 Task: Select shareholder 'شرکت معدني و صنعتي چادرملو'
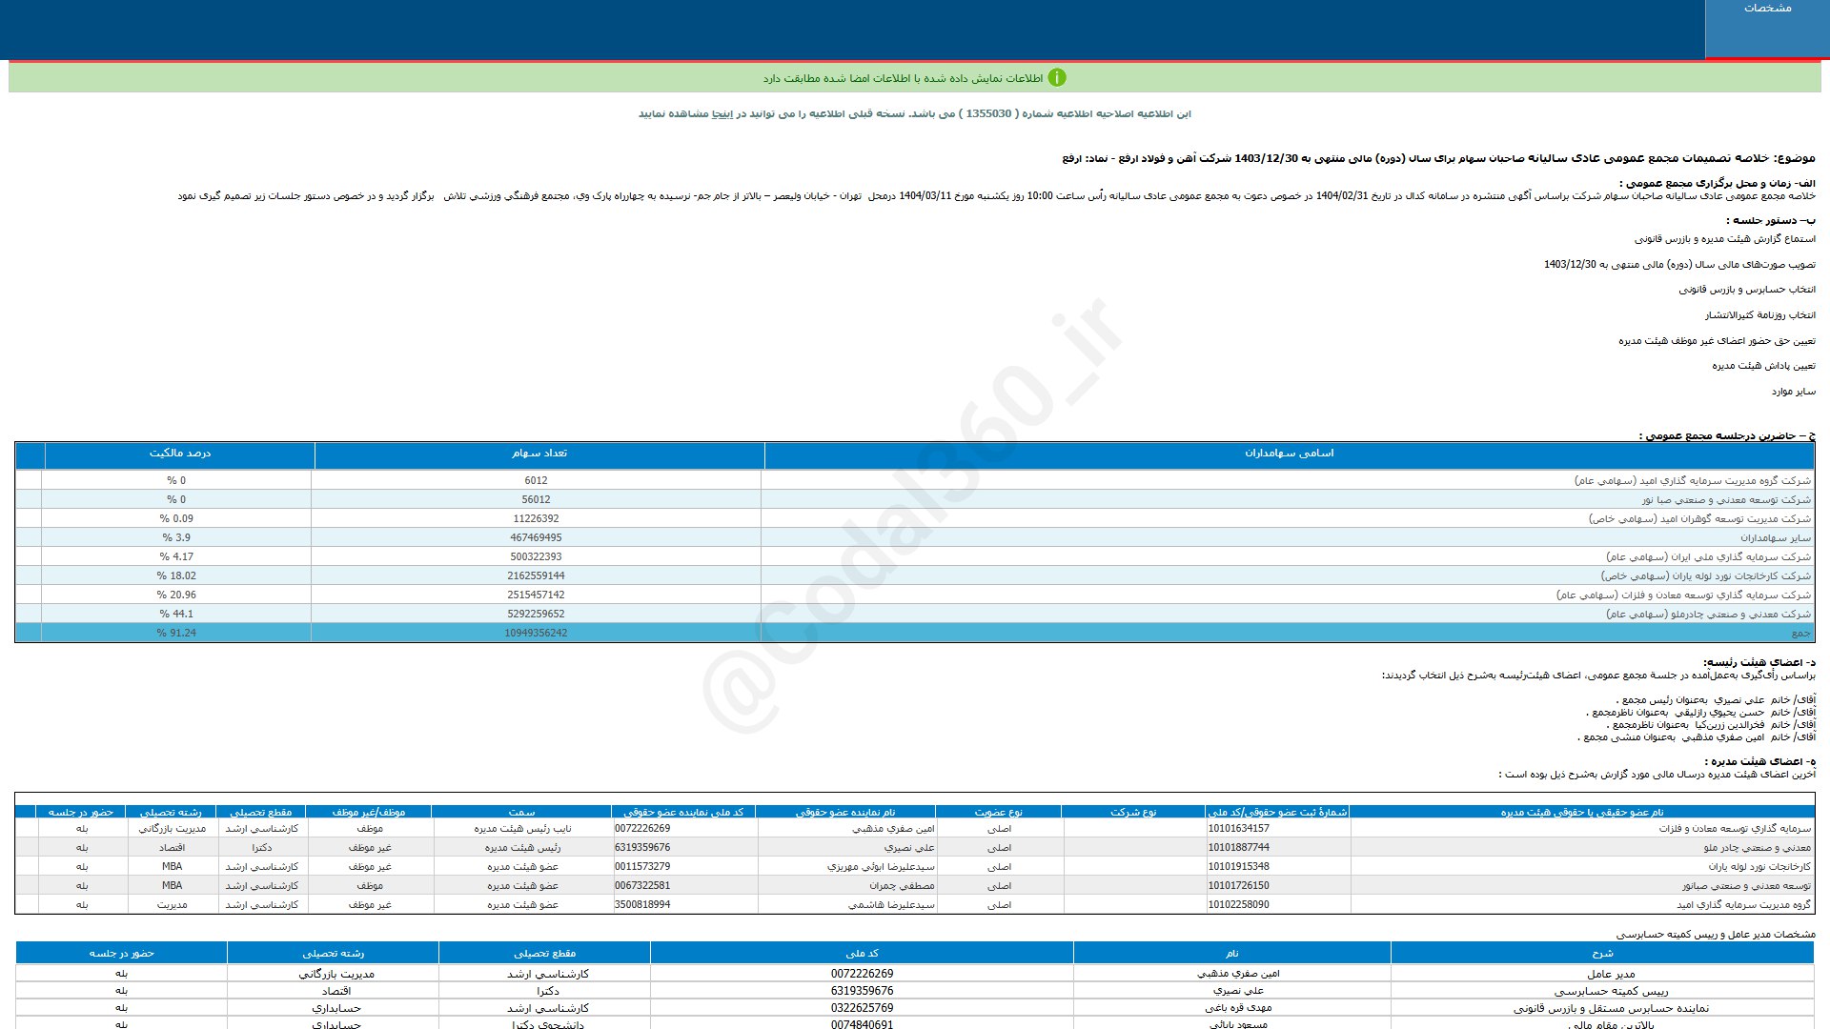click(1708, 615)
